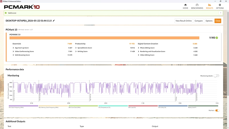This screenshot has width=229, height=129.
Task: Click the Video Conferencing value 7 591
Action: [70, 52]
